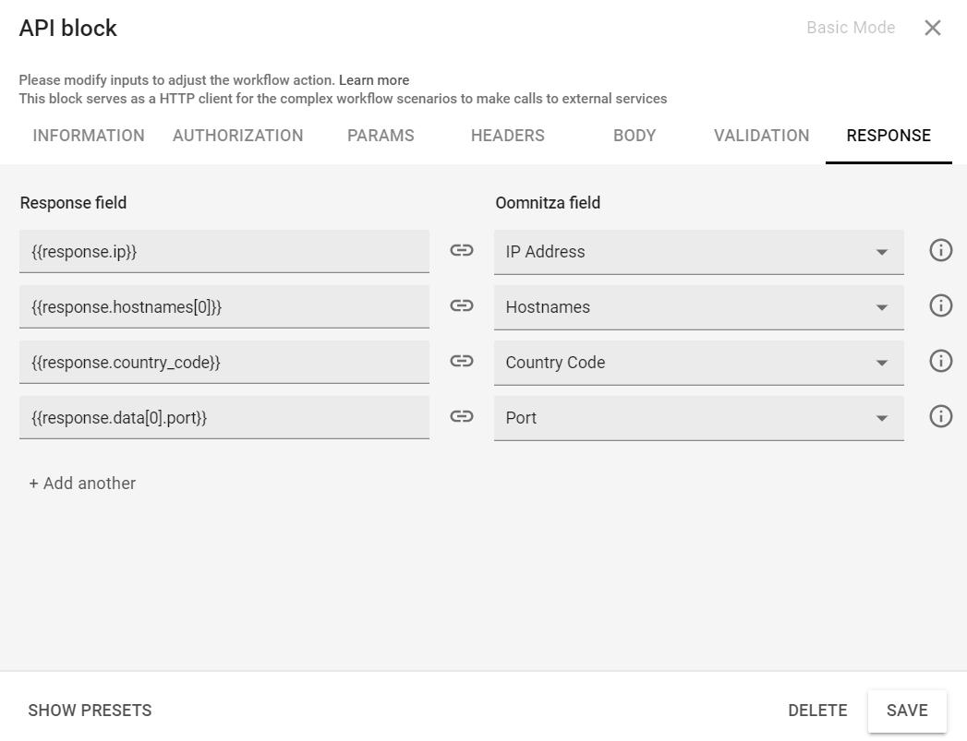Click the link icon beside IP Address mapping
Viewport: 967px width, 741px height.
coord(460,250)
